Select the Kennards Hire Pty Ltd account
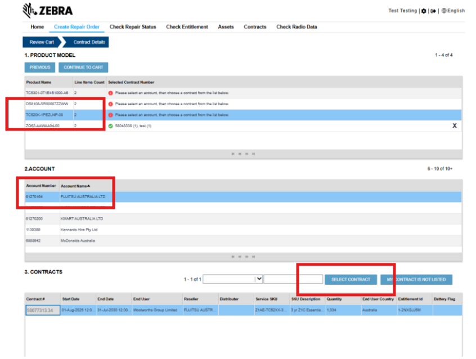This screenshot has width=476, height=359. tap(243, 230)
